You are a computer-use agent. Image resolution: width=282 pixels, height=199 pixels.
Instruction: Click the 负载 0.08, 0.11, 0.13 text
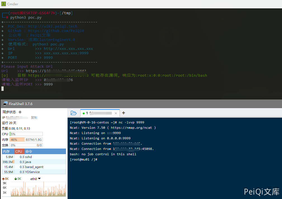pos(16,128)
